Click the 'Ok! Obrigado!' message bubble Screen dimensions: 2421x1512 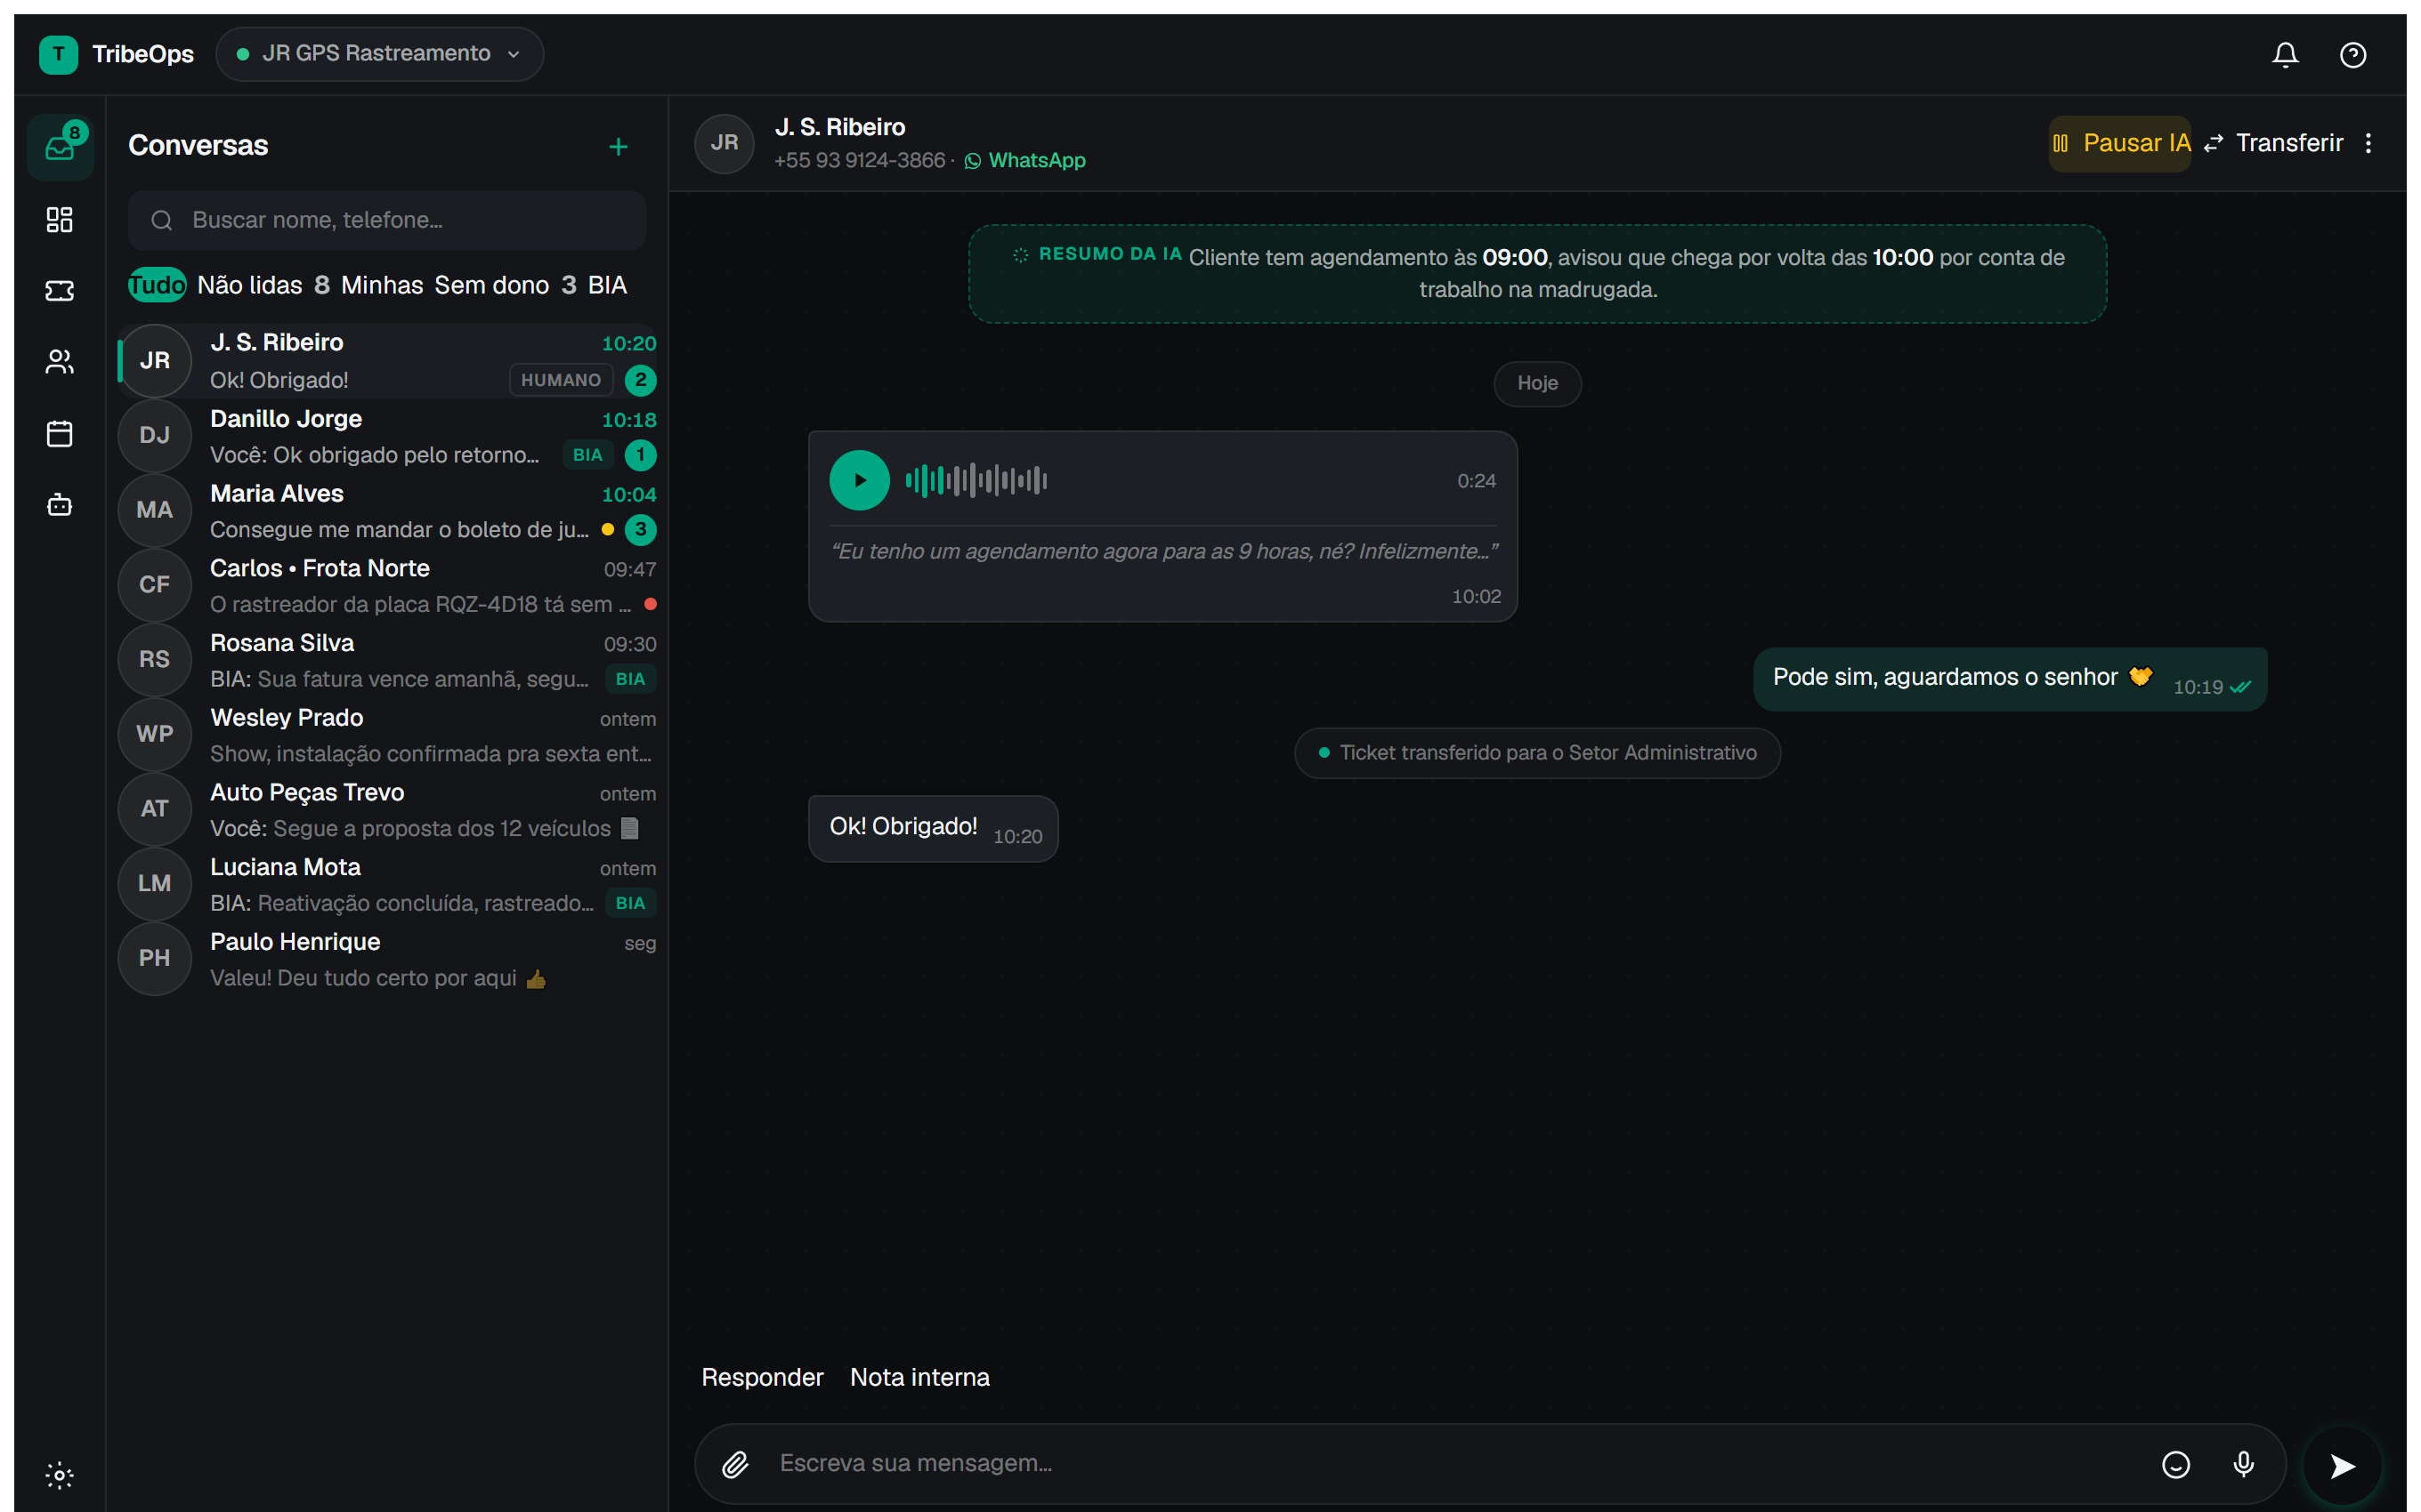[x=933, y=828]
